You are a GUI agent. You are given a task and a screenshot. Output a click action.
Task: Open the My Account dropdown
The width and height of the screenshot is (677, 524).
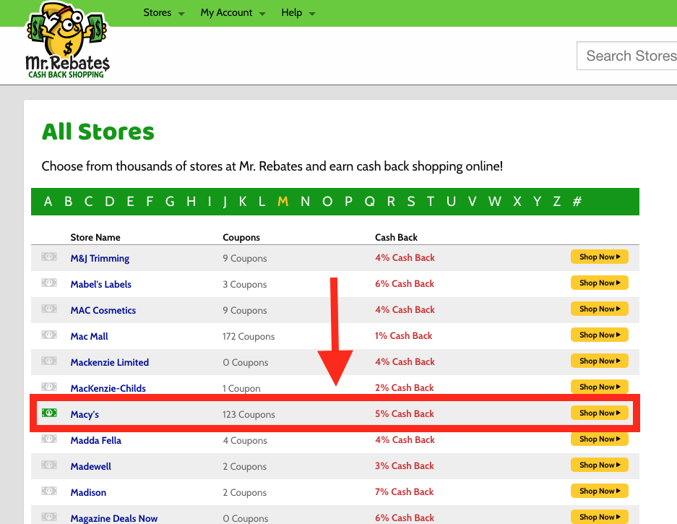233,13
